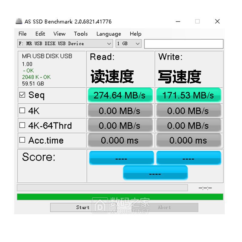The height and width of the screenshot is (242, 242).
Task: Enable the Acc.time test checkbox
Action: point(22,140)
